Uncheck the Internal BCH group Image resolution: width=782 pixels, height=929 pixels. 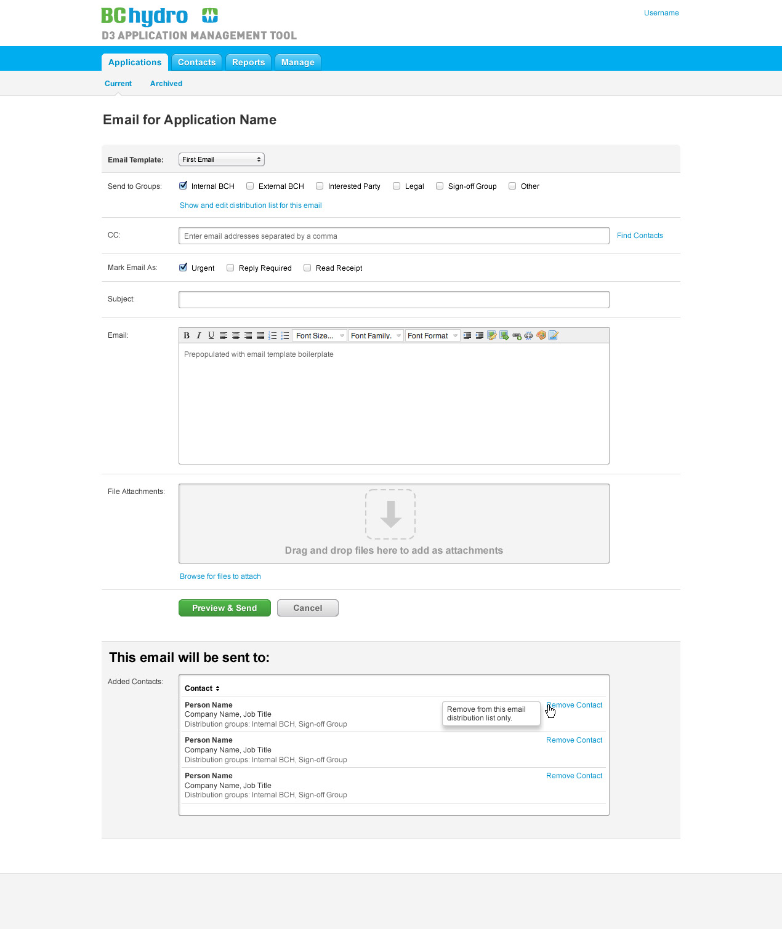point(183,186)
